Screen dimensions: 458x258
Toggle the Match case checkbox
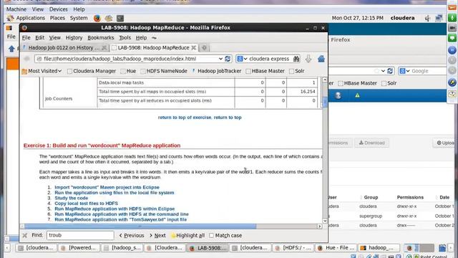(x=212, y=236)
